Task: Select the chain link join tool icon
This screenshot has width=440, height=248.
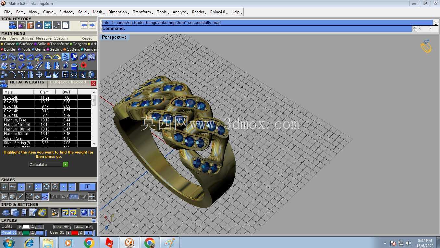Action: pos(65,75)
